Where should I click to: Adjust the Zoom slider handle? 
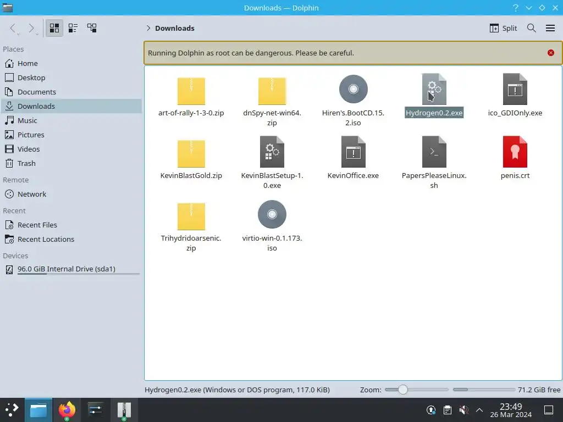point(403,390)
